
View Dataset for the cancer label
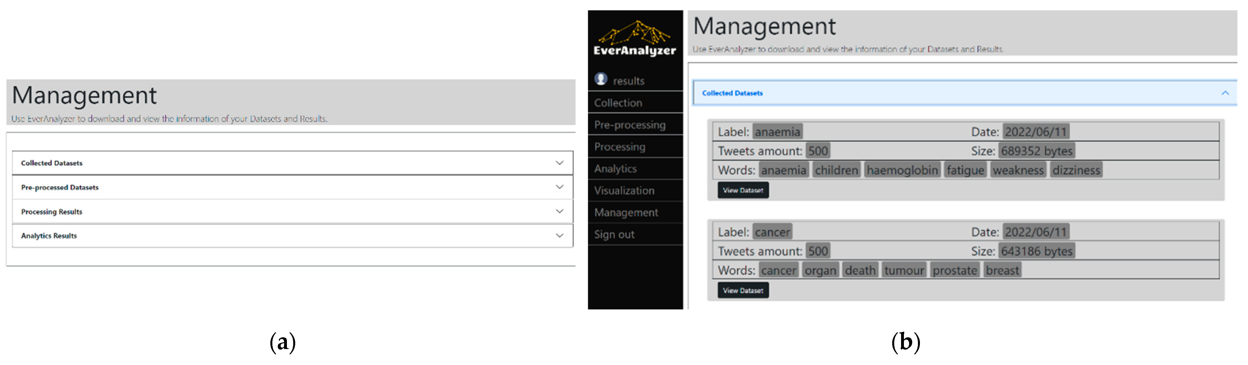pos(743,291)
